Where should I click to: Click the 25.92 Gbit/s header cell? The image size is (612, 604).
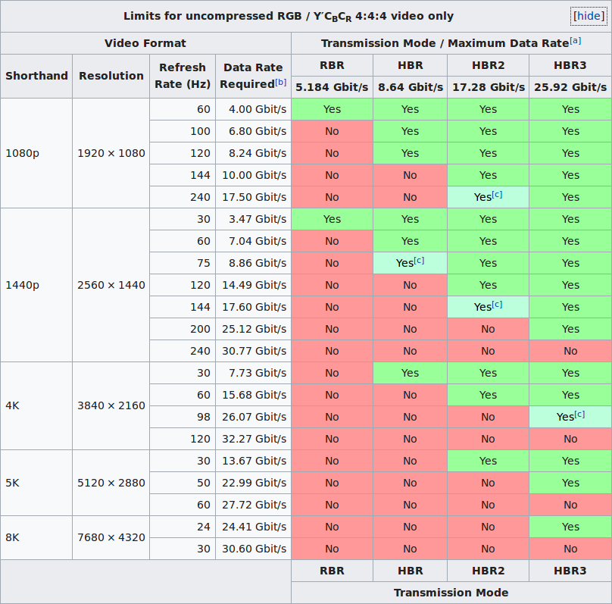[570, 87]
